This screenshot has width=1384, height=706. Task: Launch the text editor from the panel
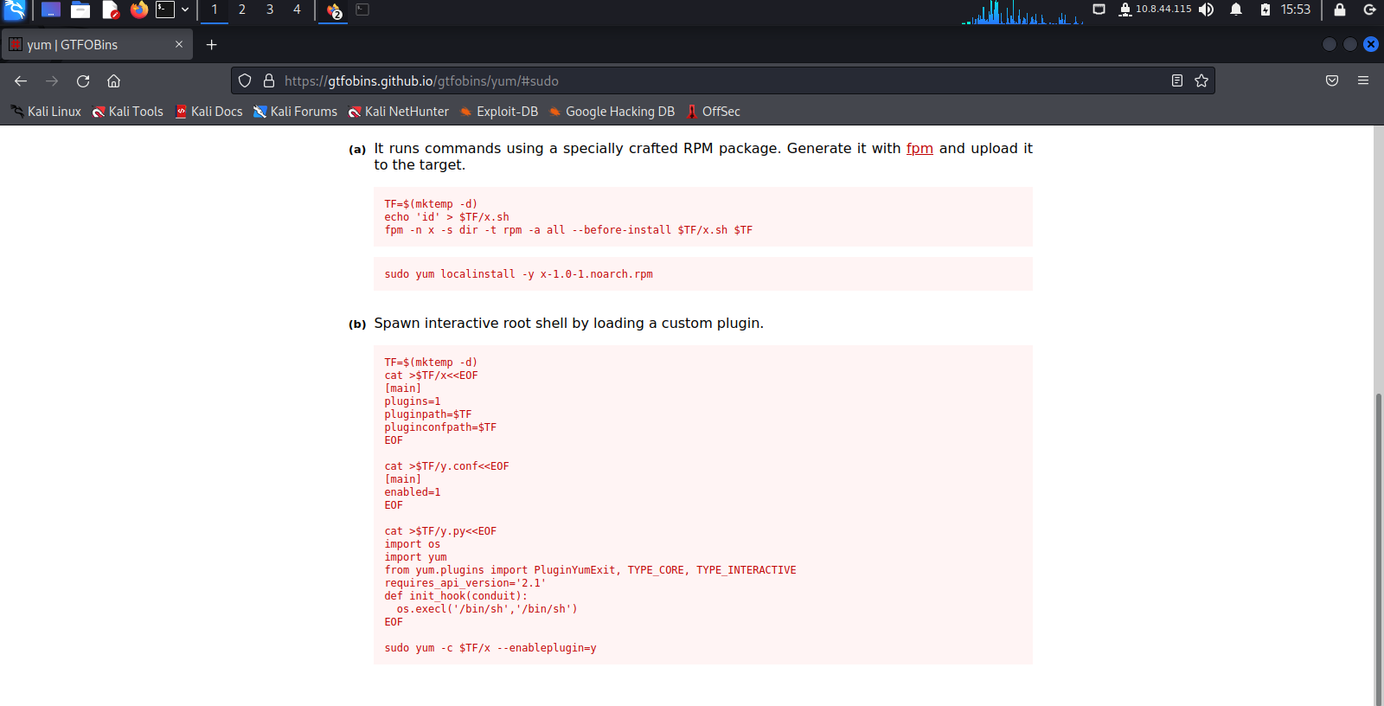click(x=110, y=10)
